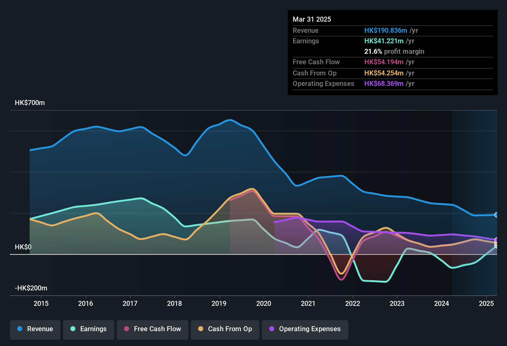
Task: Toggle the Earnings series visibility
Action: click(x=89, y=329)
